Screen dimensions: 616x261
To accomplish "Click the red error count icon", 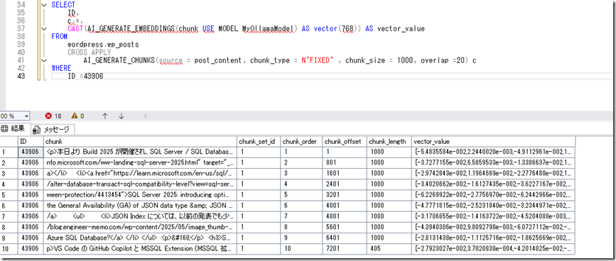I will pos(49,116).
